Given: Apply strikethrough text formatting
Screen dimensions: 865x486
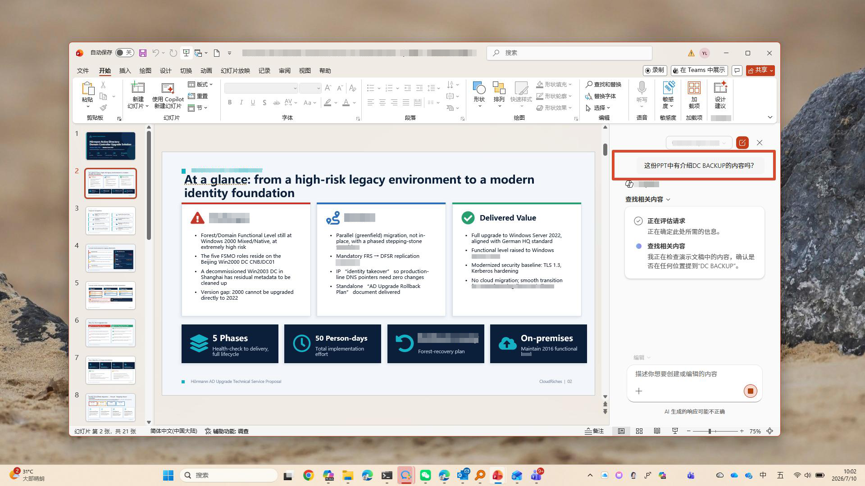Looking at the screenshot, I should point(277,103).
